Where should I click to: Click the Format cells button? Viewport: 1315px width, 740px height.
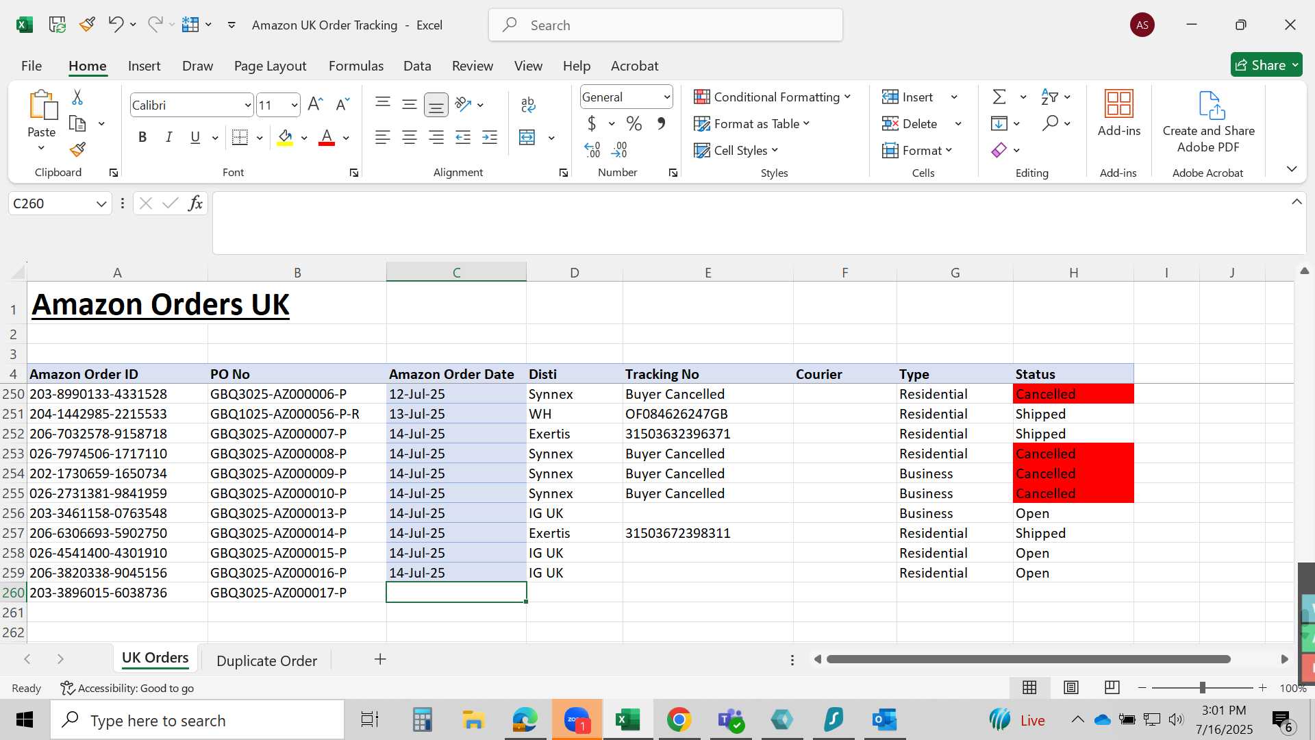[917, 150]
